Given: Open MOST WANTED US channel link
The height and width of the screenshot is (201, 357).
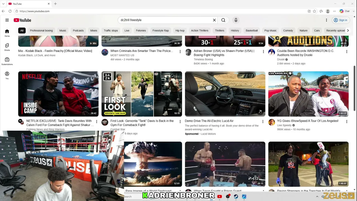Looking at the screenshot, I should point(122,55).
